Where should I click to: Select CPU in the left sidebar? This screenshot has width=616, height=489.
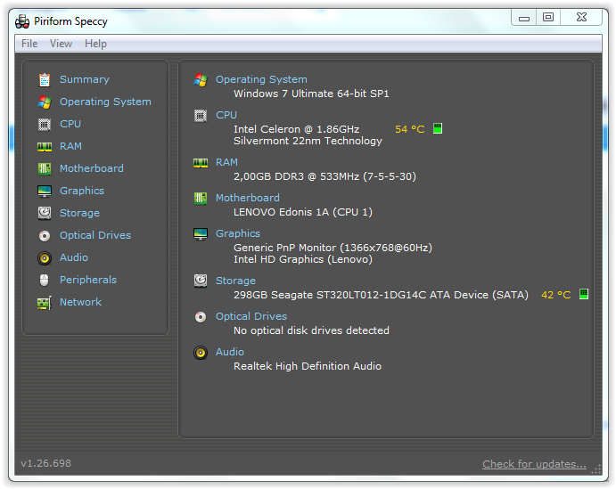coord(70,124)
